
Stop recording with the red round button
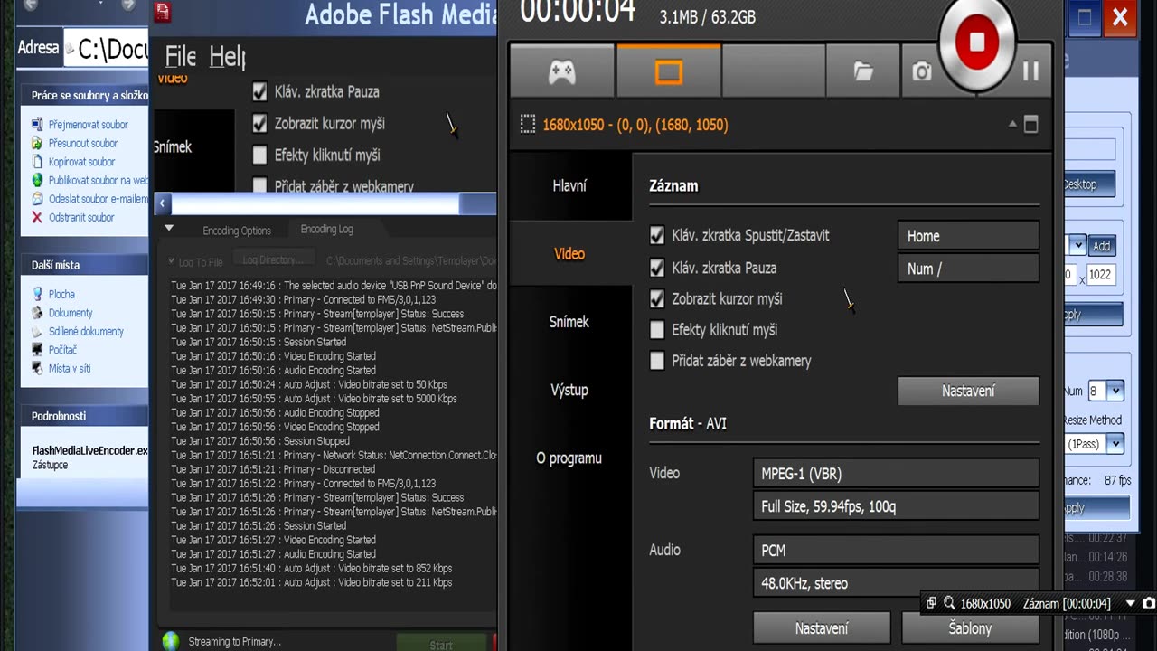pyautogui.click(x=977, y=42)
